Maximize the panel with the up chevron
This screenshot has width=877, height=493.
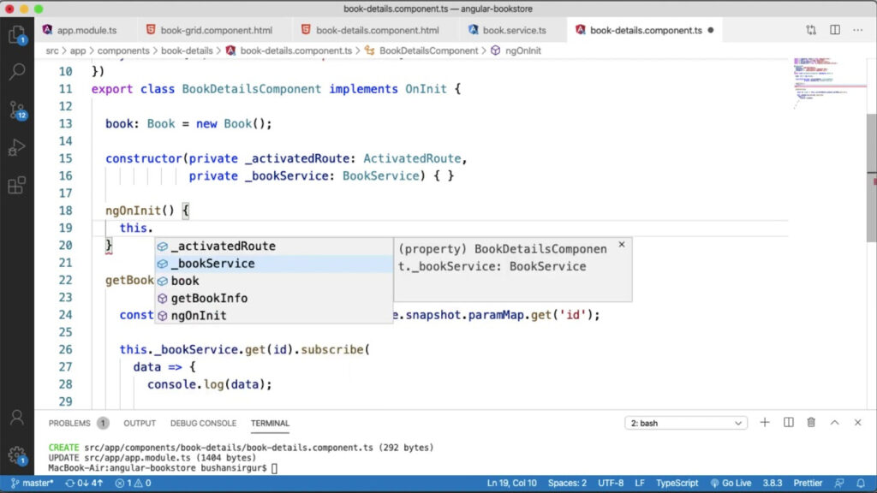(834, 423)
